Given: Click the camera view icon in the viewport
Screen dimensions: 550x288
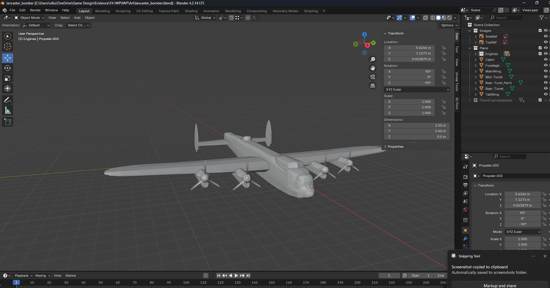Looking at the screenshot, I should pyautogui.click(x=372, y=77).
